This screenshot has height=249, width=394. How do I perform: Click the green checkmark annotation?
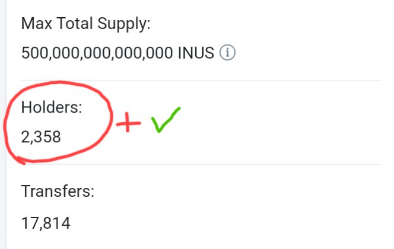pyautogui.click(x=166, y=120)
